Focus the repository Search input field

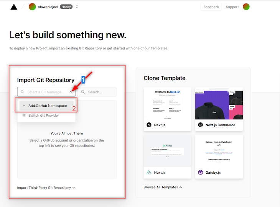97,92
